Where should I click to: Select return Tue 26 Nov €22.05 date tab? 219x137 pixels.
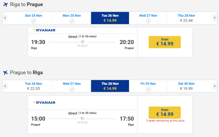click(34, 86)
